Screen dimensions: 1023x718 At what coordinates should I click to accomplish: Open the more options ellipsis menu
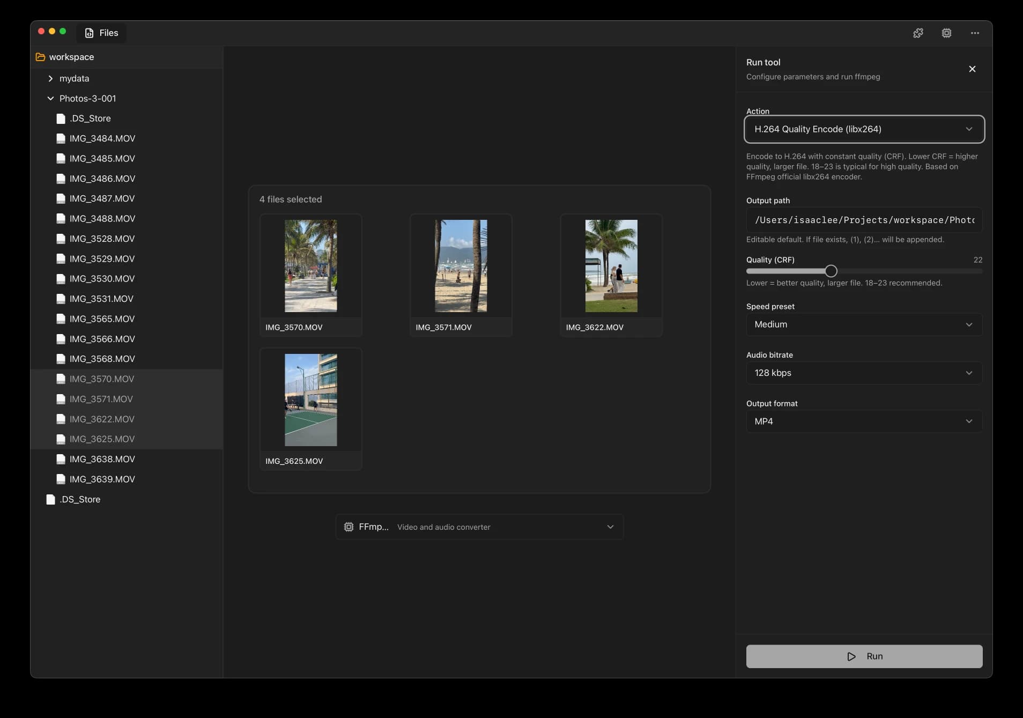point(975,33)
